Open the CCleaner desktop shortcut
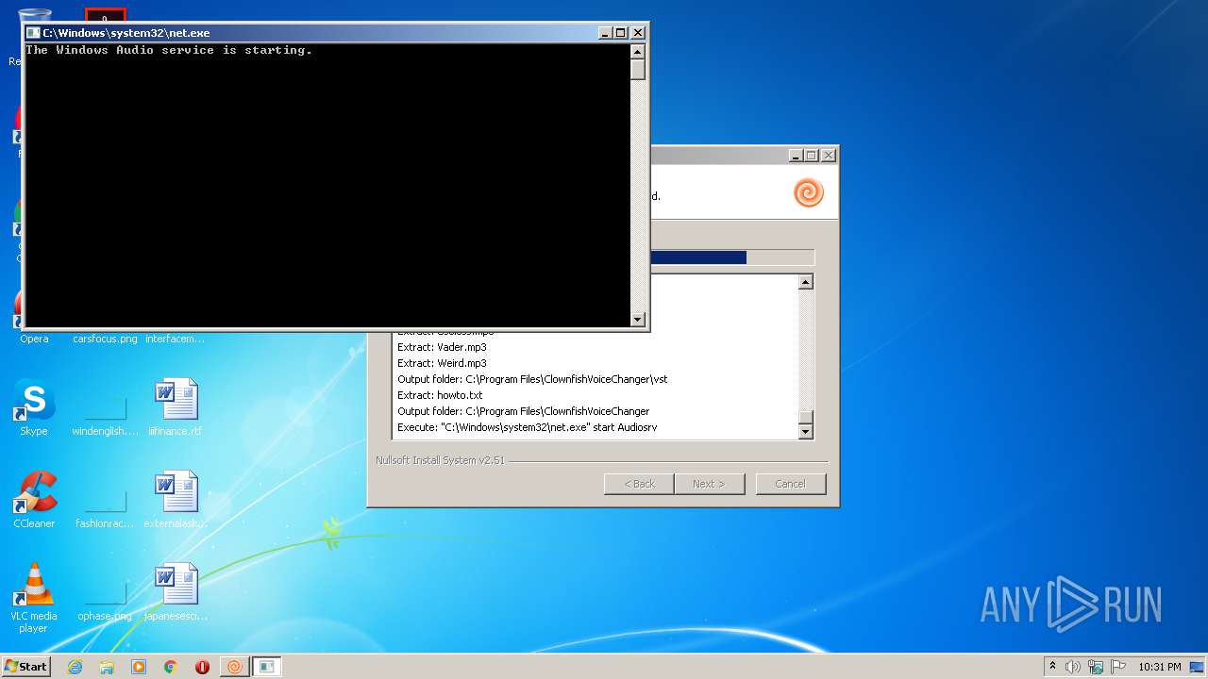 pyautogui.click(x=34, y=500)
